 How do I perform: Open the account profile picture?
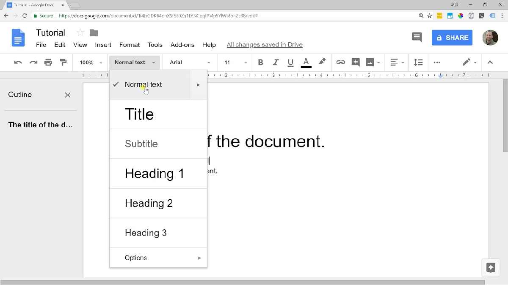pos(490,38)
